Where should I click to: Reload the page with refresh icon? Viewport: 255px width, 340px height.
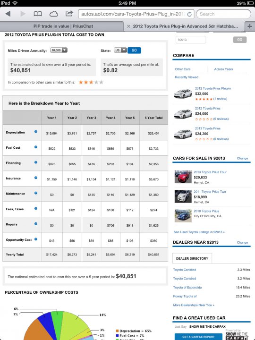tap(189, 14)
